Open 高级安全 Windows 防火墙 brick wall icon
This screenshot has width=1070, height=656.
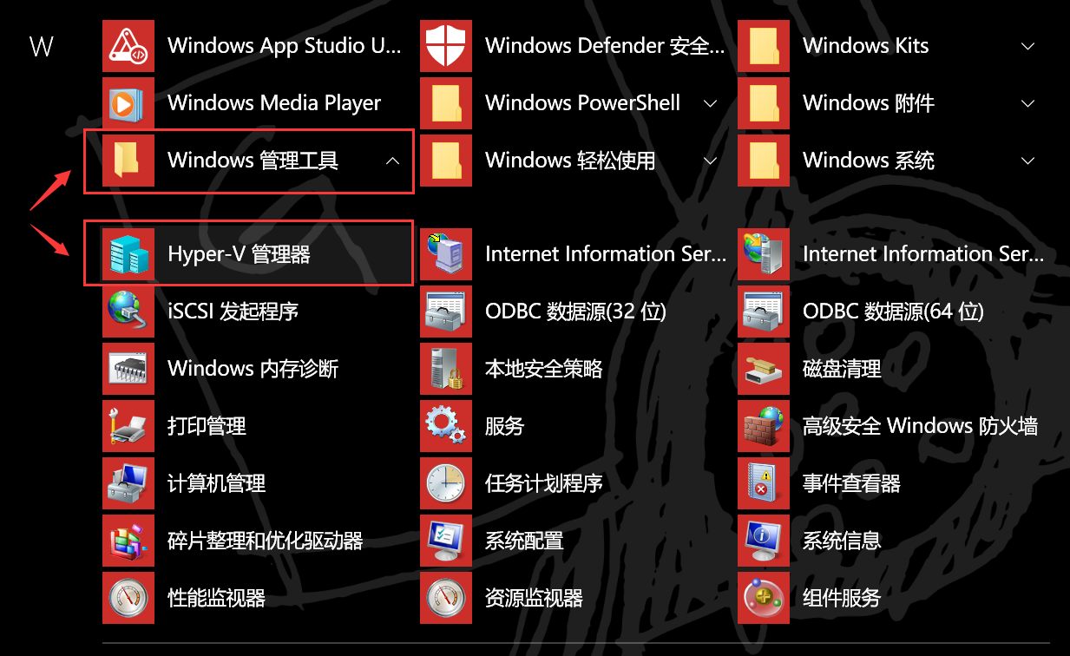[x=764, y=425]
